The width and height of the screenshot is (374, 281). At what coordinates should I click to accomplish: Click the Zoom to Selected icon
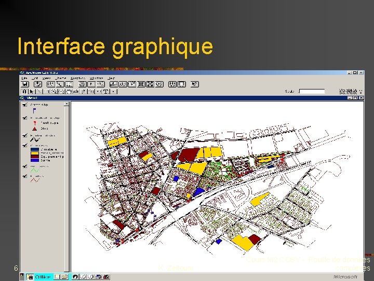131,84
